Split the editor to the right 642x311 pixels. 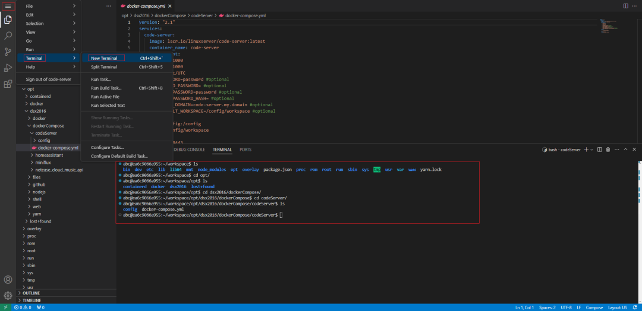coord(625,6)
